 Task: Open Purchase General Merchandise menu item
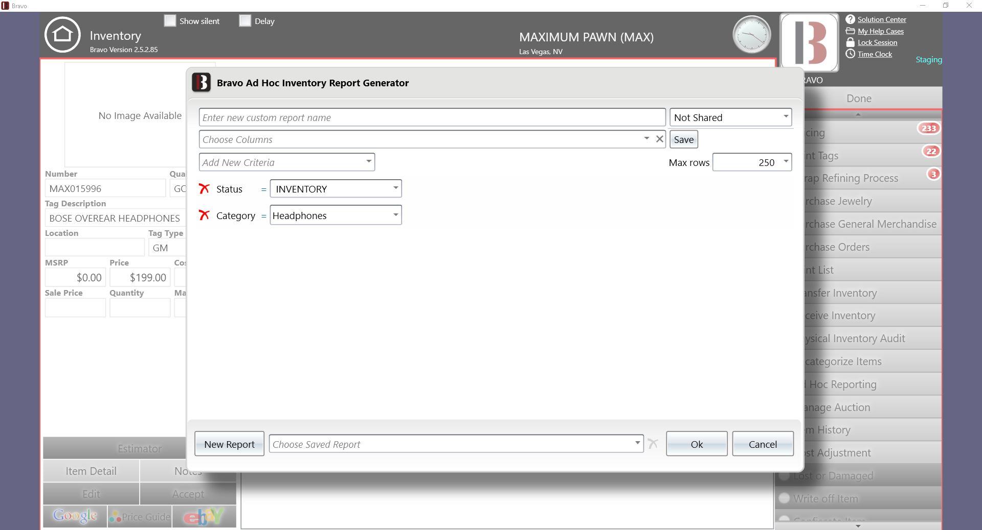[872, 224]
